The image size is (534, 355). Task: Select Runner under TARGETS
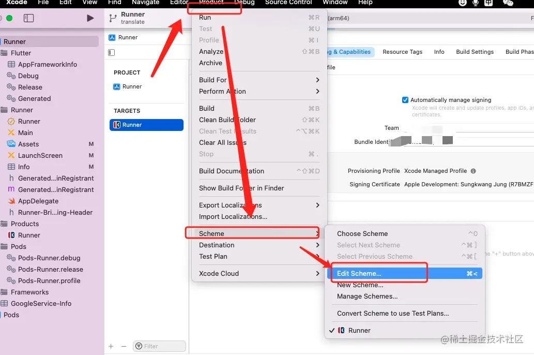[x=146, y=125]
